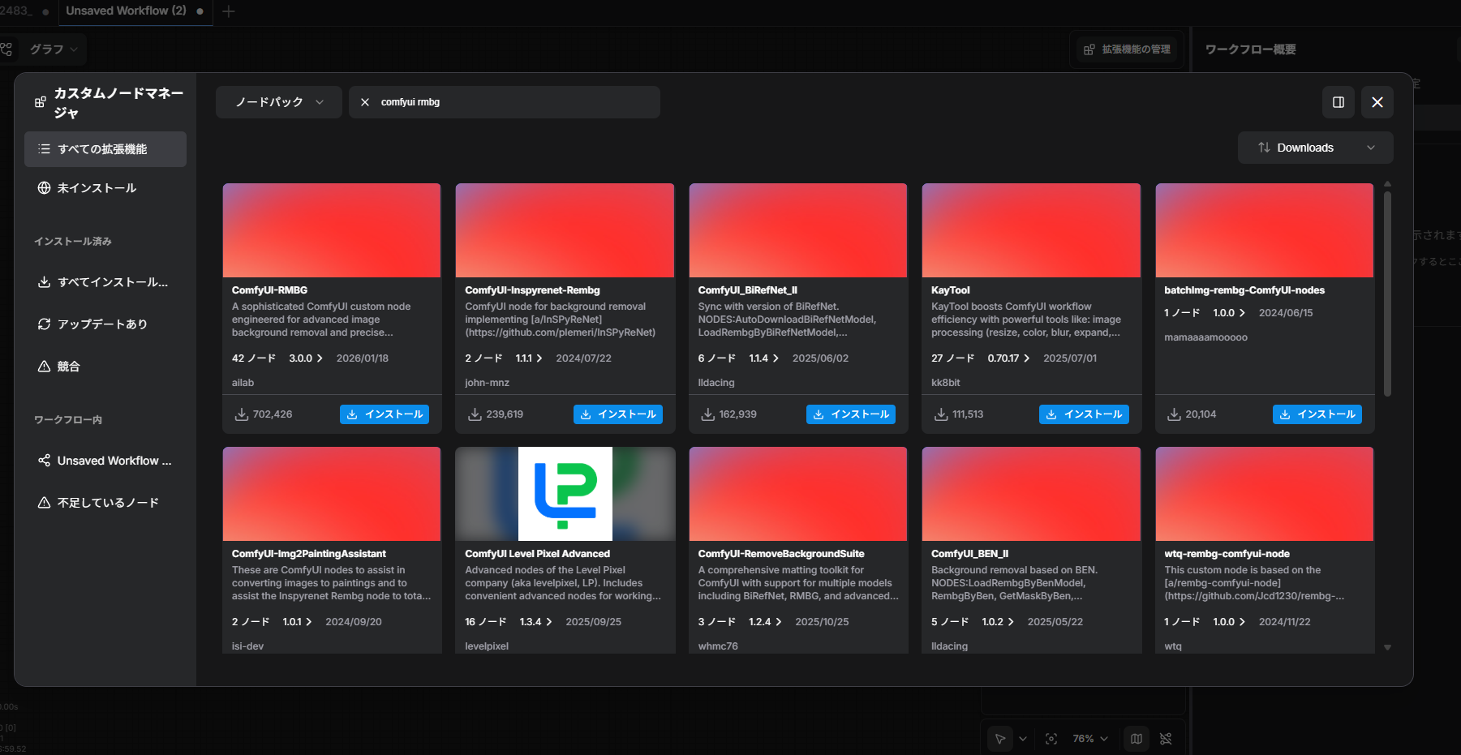The image size is (1461, 755).
Task: Open KayTool version 0.70.17 selector
Action: [x=1008, y=358]
